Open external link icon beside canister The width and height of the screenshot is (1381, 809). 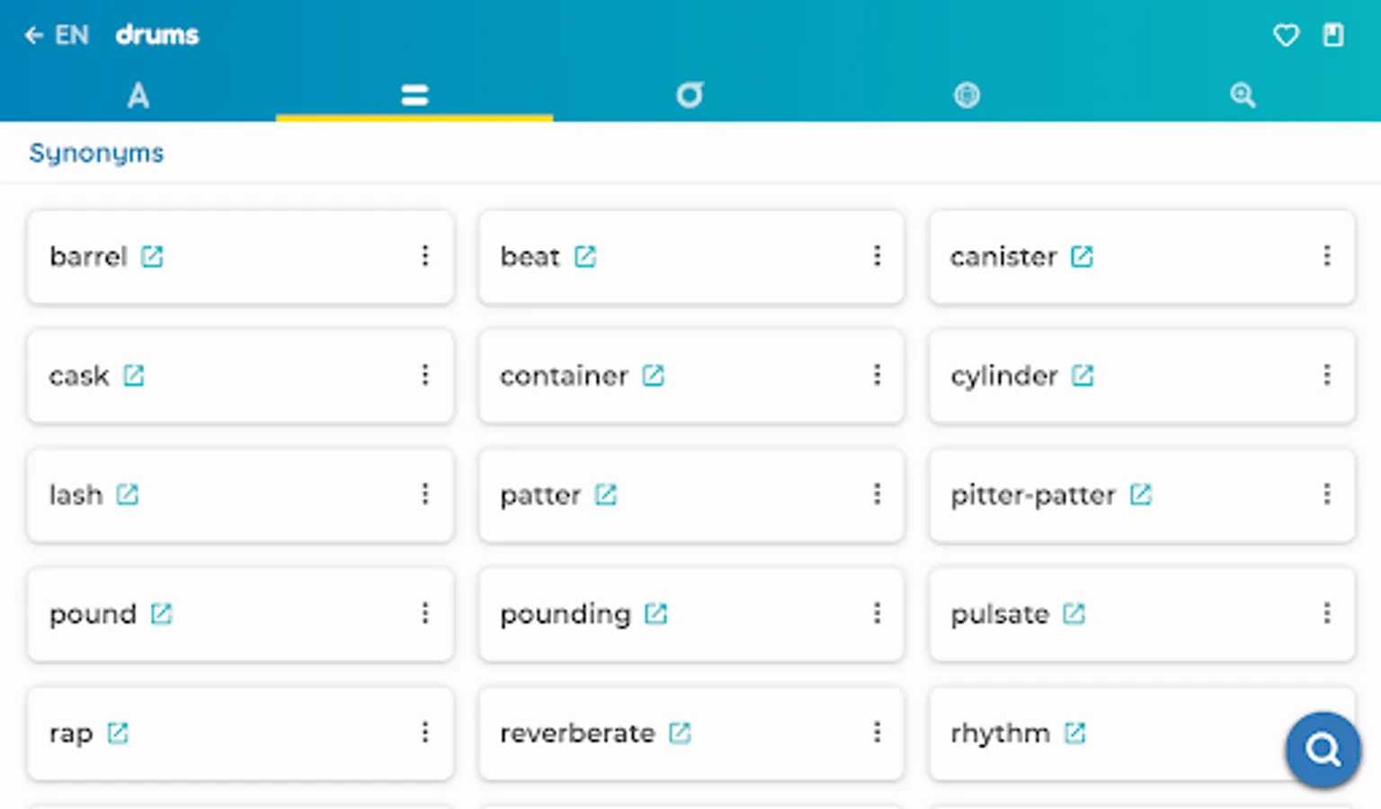[1082, 257]
